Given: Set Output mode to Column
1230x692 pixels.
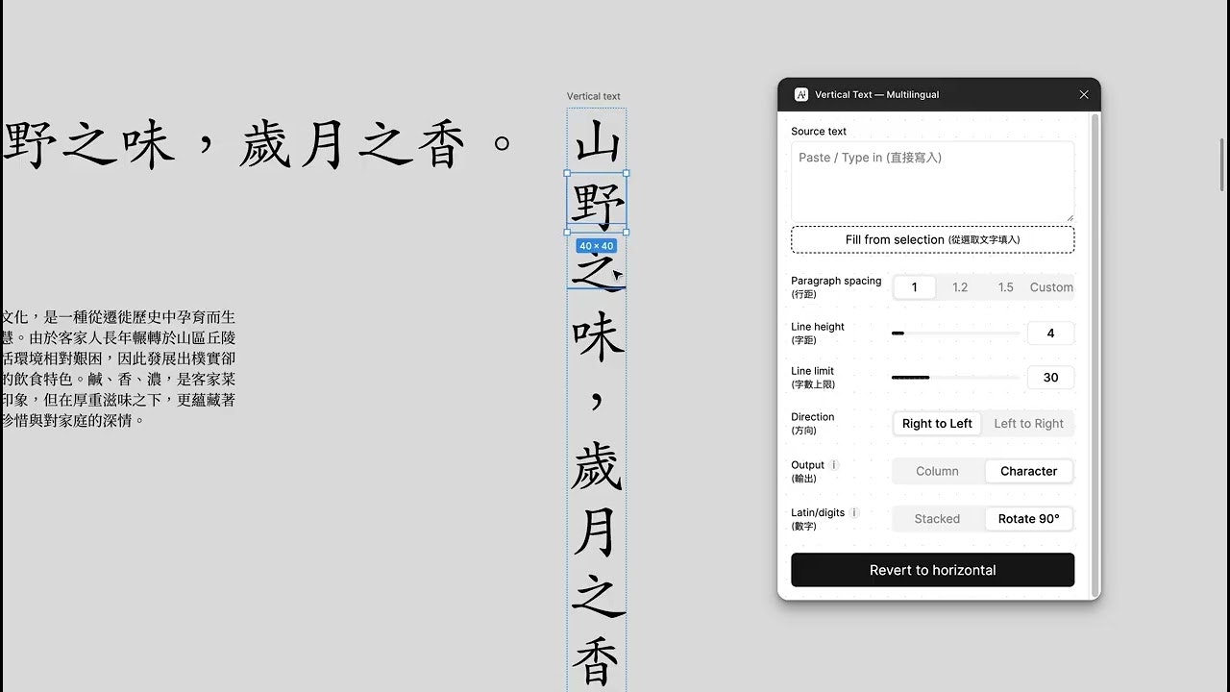Looking at the screenshot, I should [x=936, y=471].
